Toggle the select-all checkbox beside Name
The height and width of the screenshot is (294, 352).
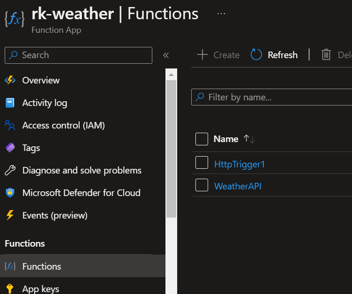tap(202, 139)
